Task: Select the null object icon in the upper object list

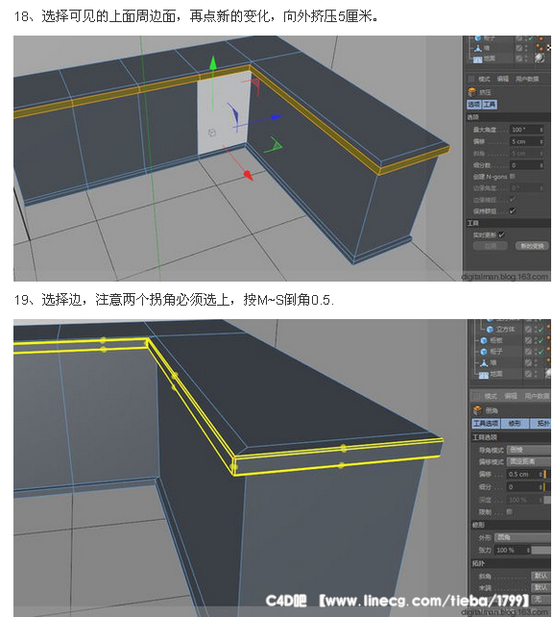Action: pyautogui.click(x=478, y=49)
